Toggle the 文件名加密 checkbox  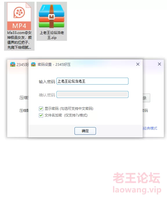tap(41, 115)
